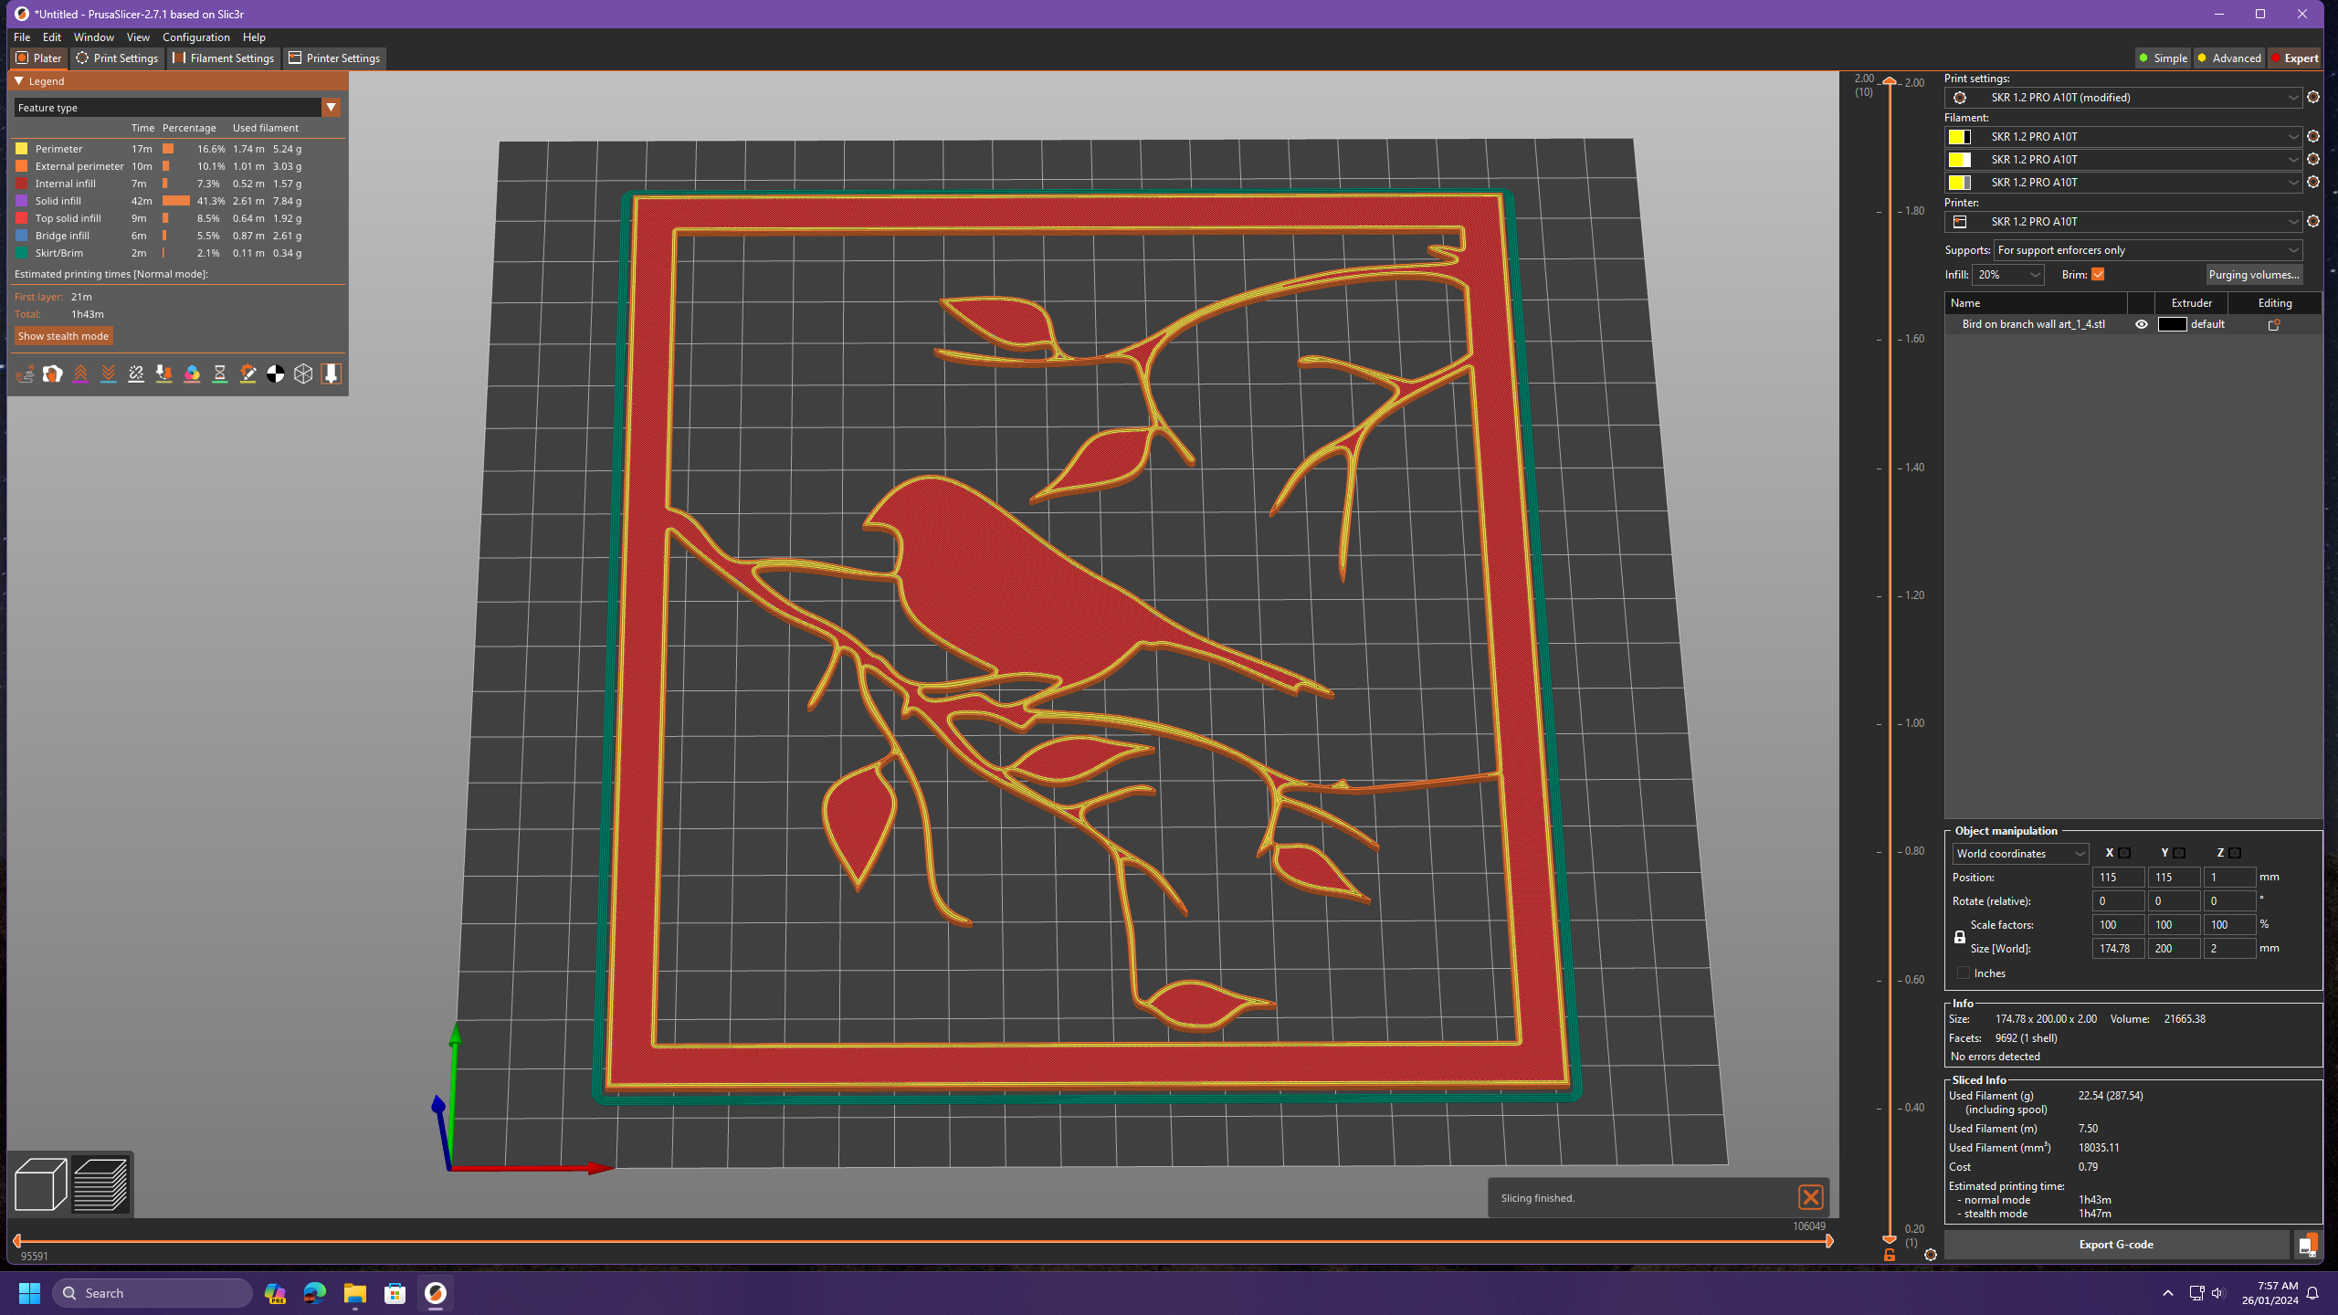Toggle deretractions down-arrows icon in legend
The height and width of the screenshot is (1315, 2338).
pyautogui.click(x=109, y=373)
